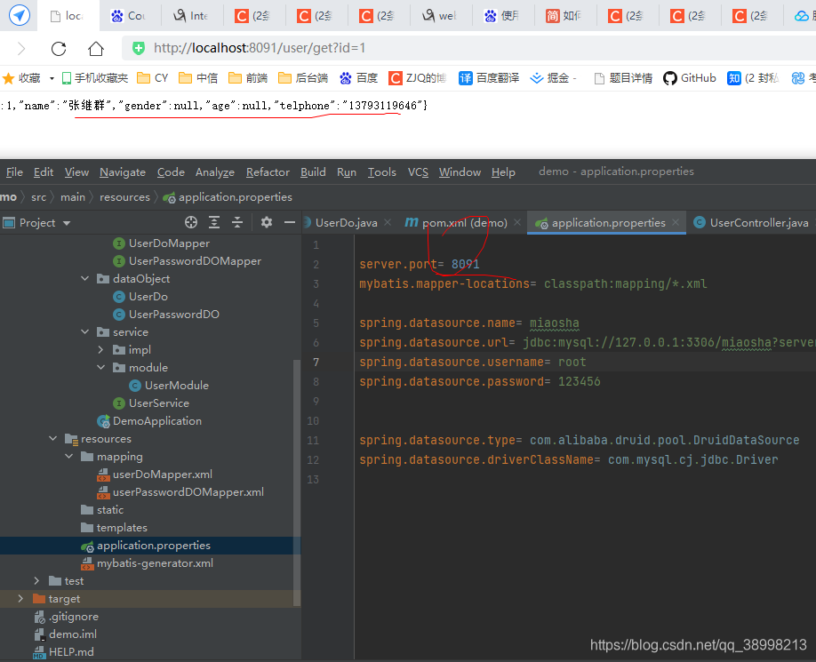Switch to UserController.java editor tab
This screenshot has width=816, height=662.
[751, 222]
